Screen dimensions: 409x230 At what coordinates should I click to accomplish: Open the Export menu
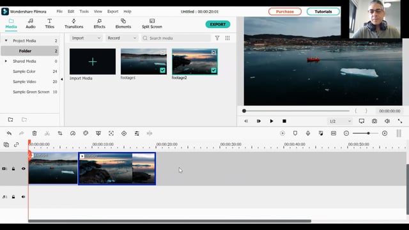(112, 11)
